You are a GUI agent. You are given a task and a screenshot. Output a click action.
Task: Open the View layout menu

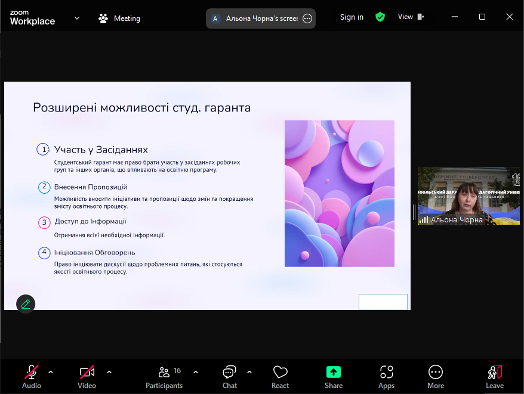[411, 17]
